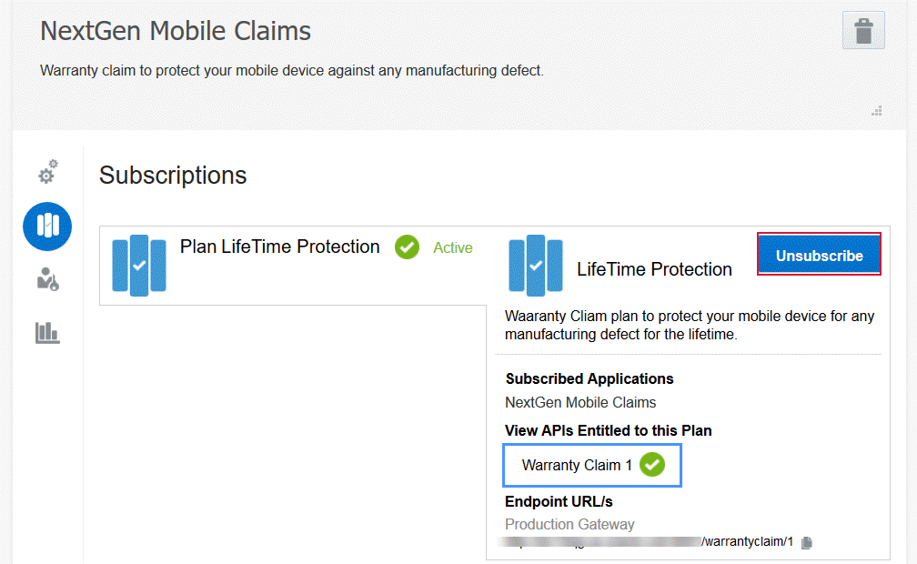Copy the warrantyclaim endpoint URL via copy icon
The width and height of the screenshot is (917, 564).
(x=806, y=541)
